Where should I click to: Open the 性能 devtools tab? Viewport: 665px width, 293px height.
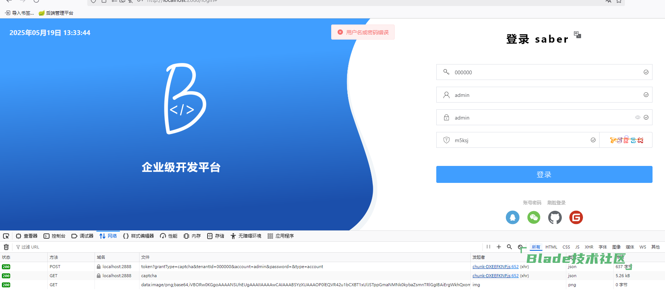pyautogui.click(x=169, y=236)
